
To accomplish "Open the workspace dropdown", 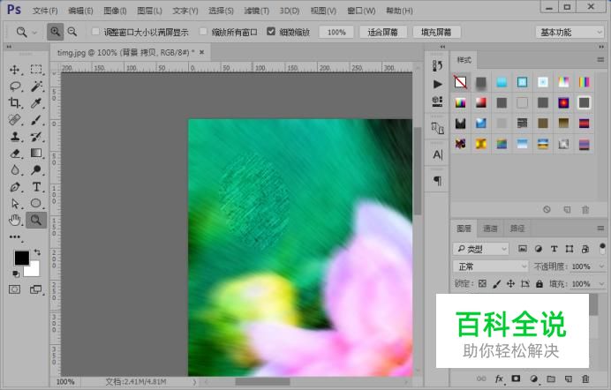I will (x=570, y=32).
